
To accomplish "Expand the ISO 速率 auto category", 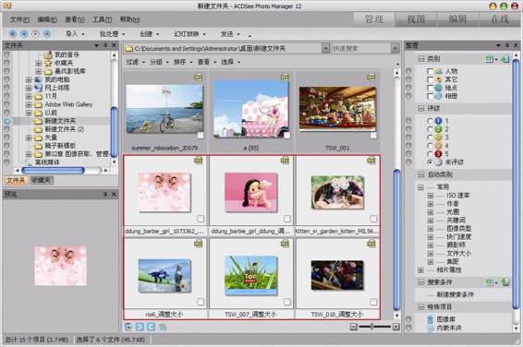I will (x=431, y=196).
